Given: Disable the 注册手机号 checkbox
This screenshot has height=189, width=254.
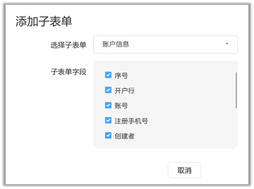Looking at the screenshot, I should (x=108, y=121).
